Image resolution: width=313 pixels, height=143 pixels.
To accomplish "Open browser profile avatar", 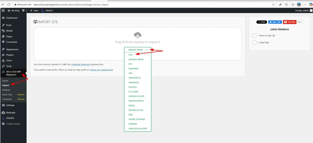I will coord(299,4).
